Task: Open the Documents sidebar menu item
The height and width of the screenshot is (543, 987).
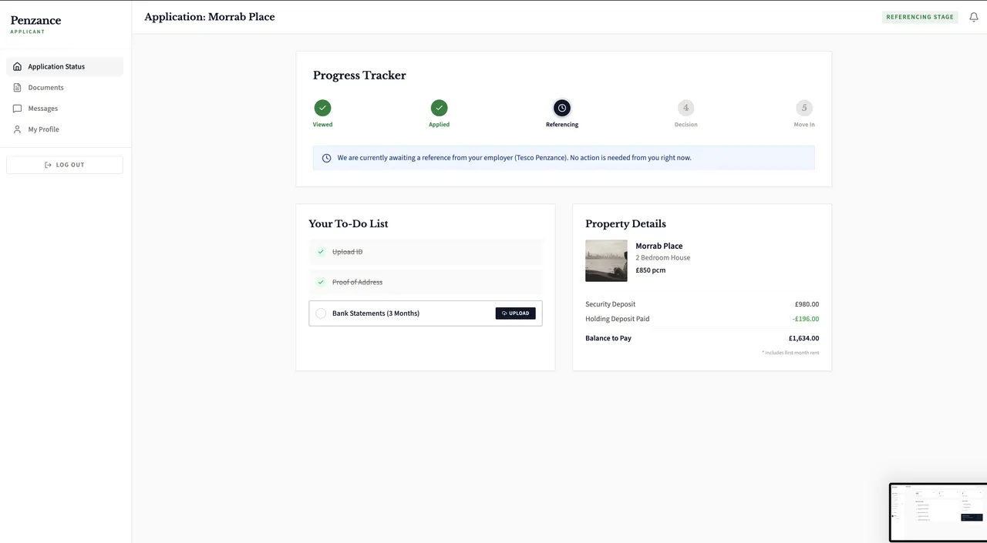Action: pos(45,88)
